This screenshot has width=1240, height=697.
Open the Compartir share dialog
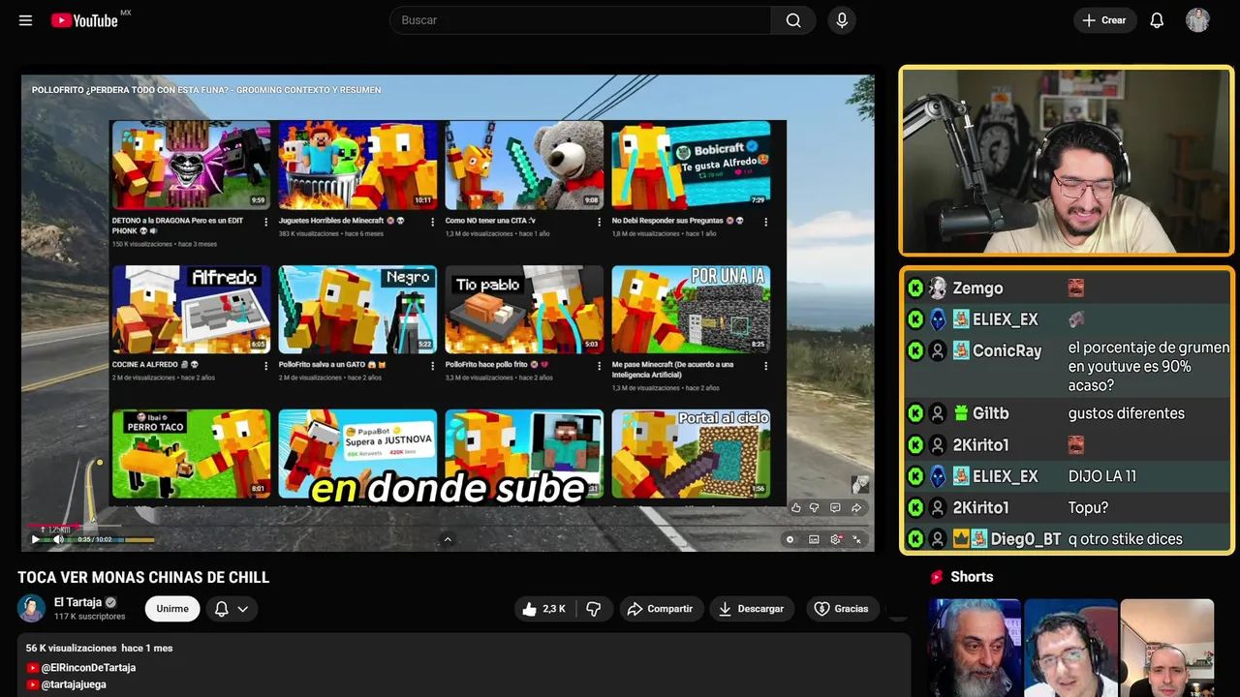pos(660,609)
